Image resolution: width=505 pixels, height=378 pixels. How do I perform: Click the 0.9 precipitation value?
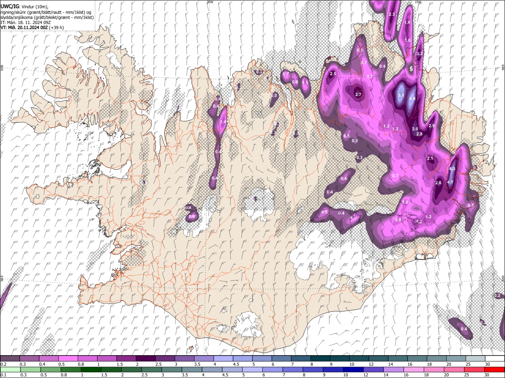click(398, 220)
